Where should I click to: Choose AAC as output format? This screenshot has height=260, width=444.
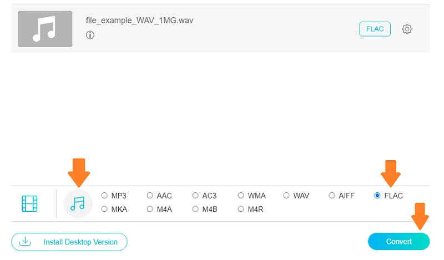150,196
